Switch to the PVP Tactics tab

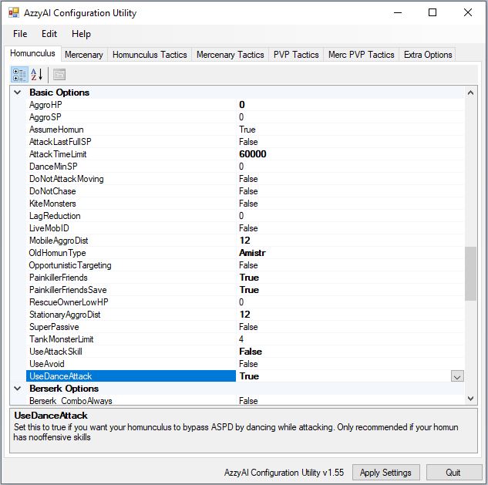pos(296,55)
